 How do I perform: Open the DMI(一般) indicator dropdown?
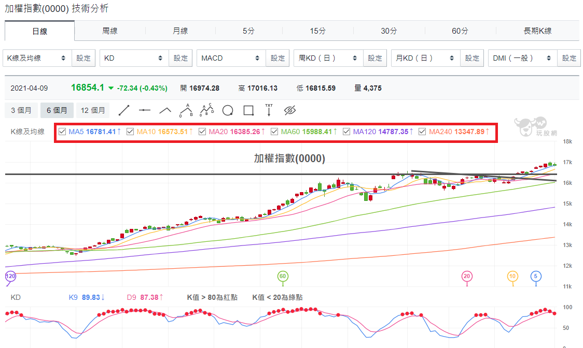click(x=523, y=58)
